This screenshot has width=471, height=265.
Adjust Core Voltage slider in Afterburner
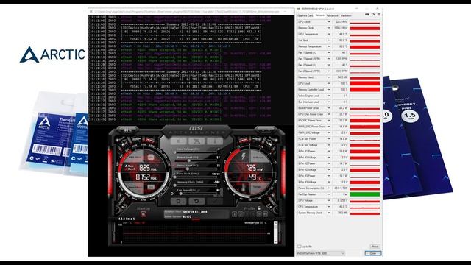[196, 152]
